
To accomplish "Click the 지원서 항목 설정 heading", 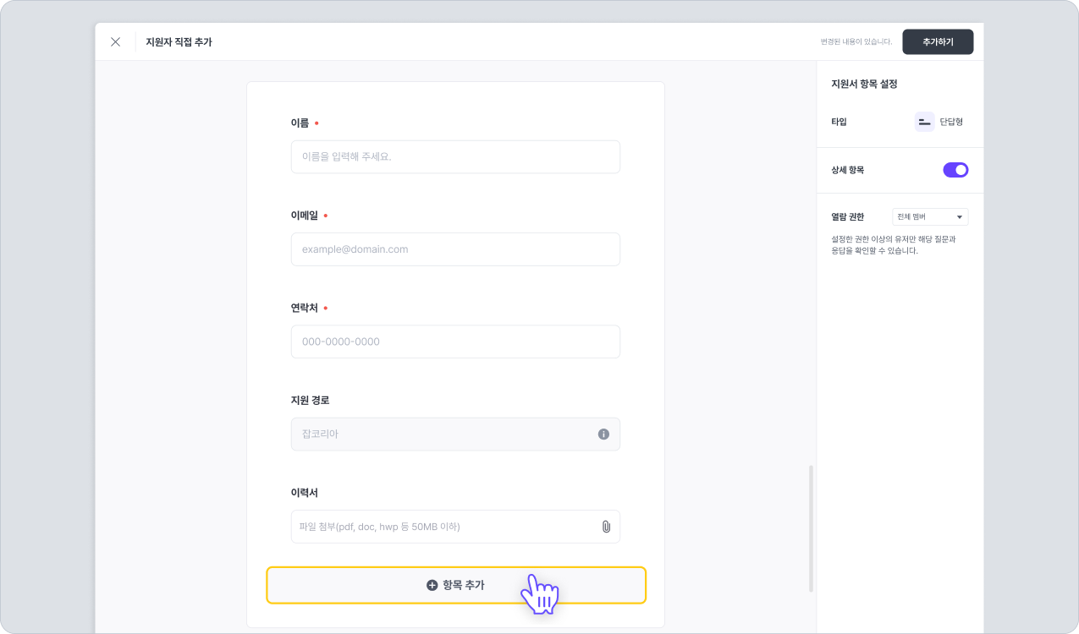I will click(x=864, y=85).
